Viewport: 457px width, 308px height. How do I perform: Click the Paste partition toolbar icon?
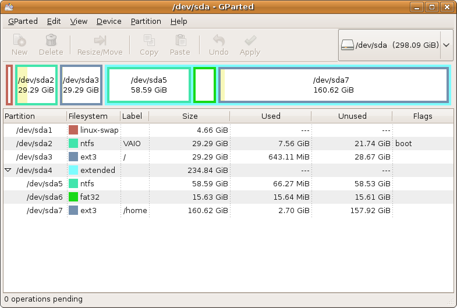tap(180, 41)
